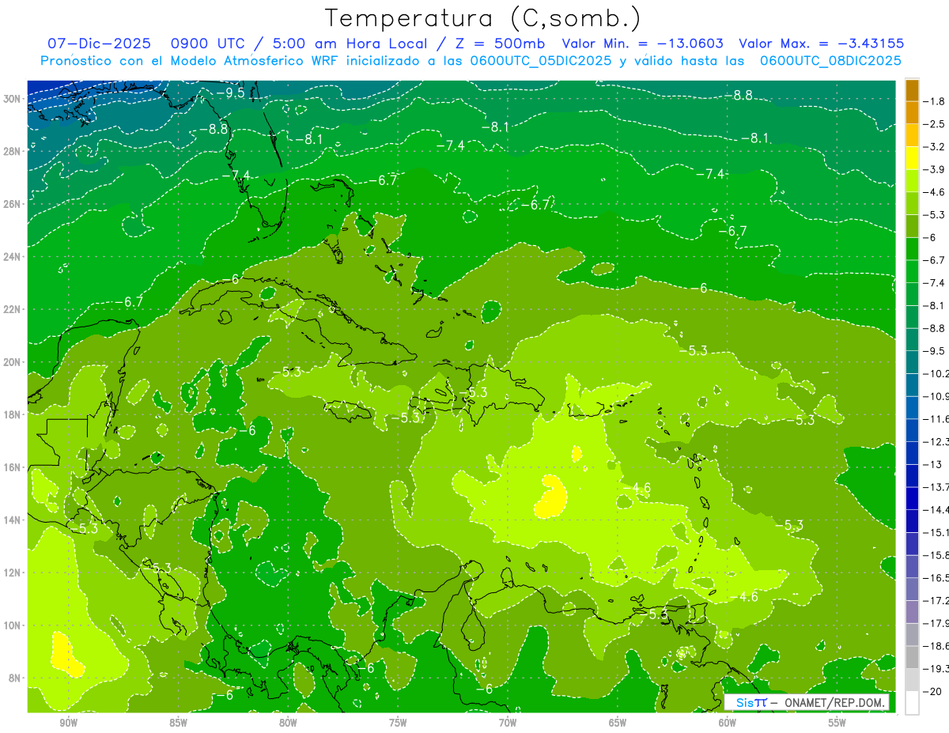Viewport: 949px width, 733px height.
Task: Click the '20N' latitude label
Action: 12,362
